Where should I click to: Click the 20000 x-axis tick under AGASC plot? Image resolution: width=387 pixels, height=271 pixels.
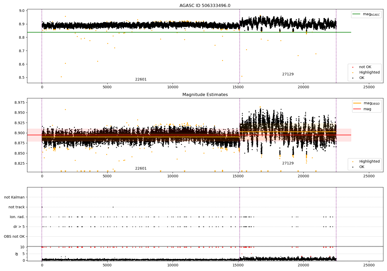click(303, 87)
